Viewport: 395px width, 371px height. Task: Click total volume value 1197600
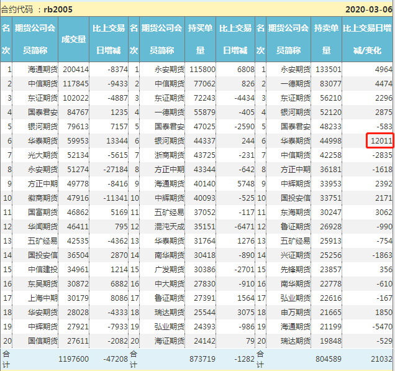[x=73, y=359]
